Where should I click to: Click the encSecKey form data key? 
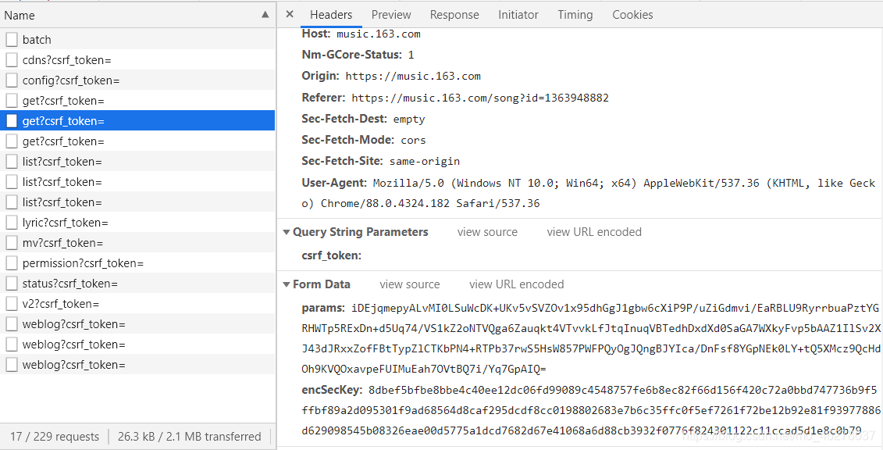tap(333, 390)
